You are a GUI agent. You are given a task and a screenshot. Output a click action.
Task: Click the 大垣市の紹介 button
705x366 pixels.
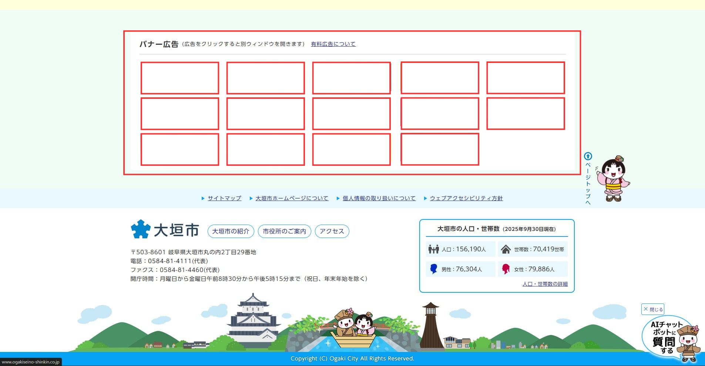(x=231, y=231)
